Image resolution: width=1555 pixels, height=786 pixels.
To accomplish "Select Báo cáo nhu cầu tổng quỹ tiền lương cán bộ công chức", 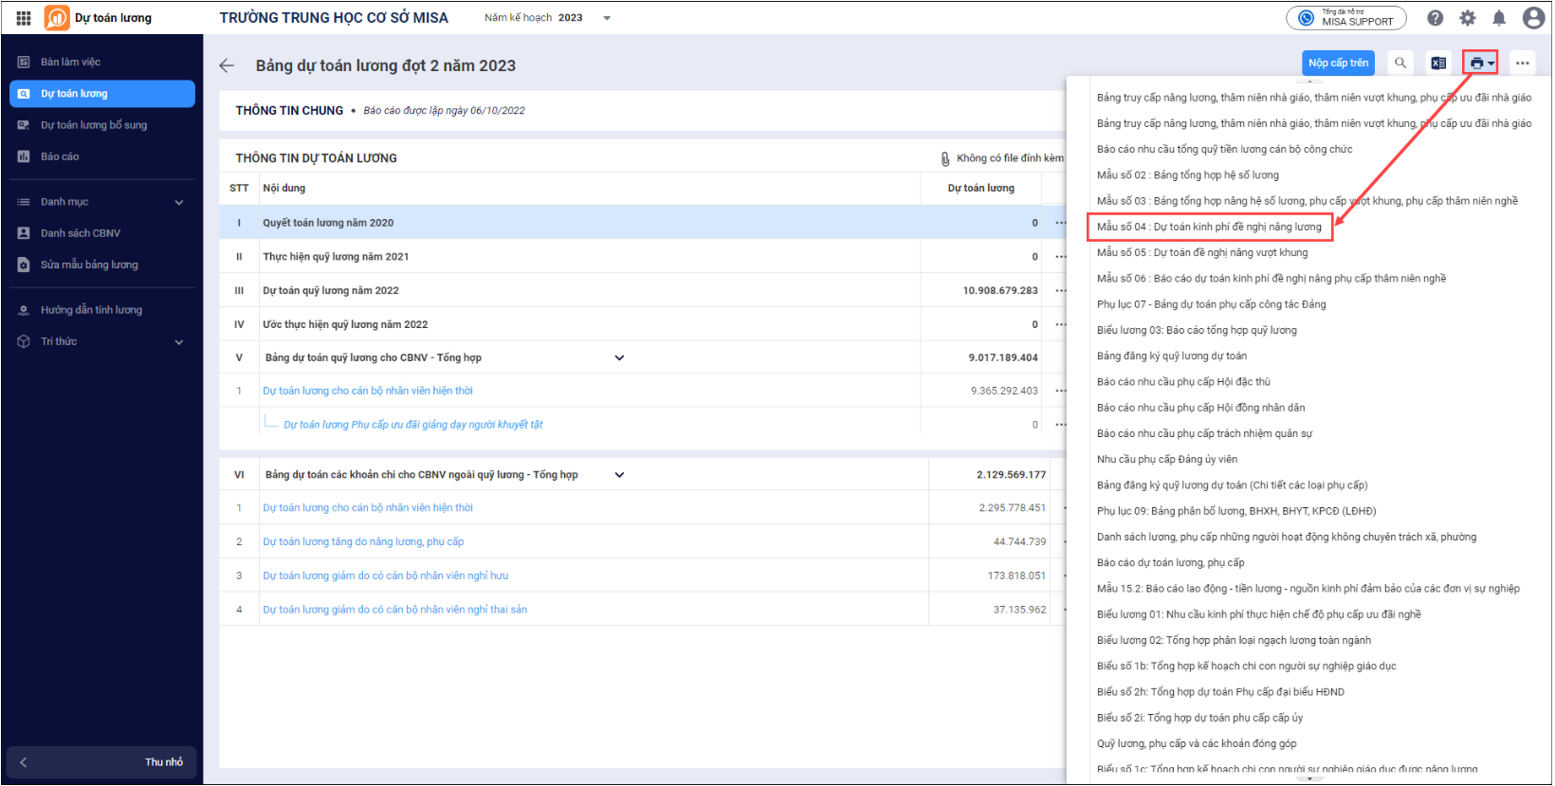I will [1225, 150].
